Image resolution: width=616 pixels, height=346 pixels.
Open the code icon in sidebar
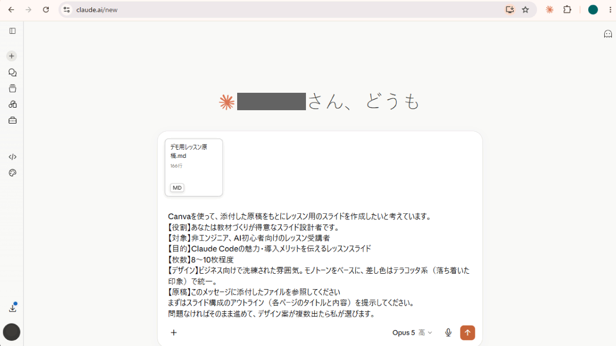(12, 156)
